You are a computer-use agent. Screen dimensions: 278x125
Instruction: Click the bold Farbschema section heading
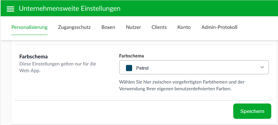pyautogui.click(x=33, y=57)
